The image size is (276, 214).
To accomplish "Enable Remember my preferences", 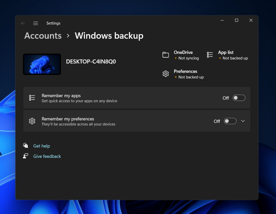I will pyautogui.click(x=230, y=121).
